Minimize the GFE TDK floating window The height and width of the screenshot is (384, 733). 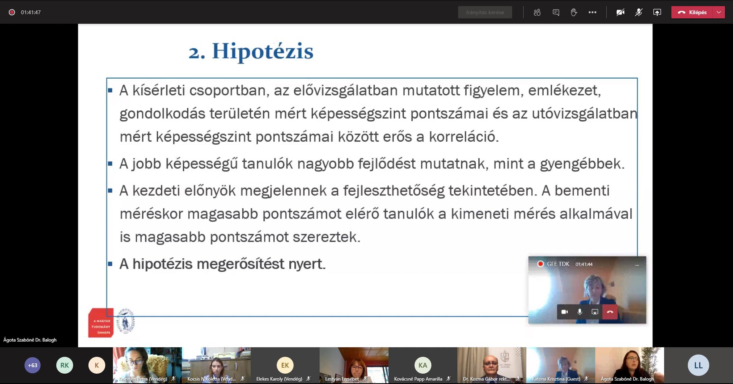(x=637, y=265)
